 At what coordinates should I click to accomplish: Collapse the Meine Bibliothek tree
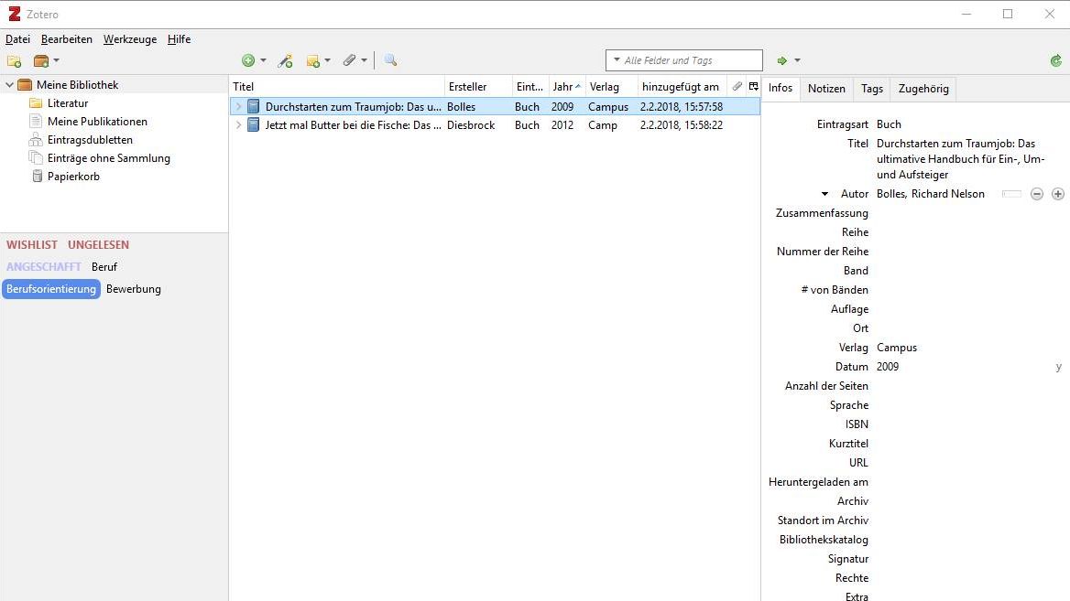coord(10,85)
